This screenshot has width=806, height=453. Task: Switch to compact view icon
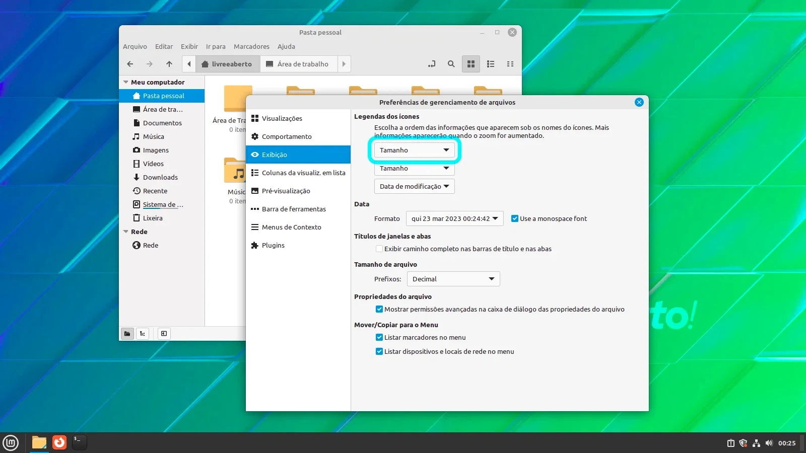[x=510, y=64]
